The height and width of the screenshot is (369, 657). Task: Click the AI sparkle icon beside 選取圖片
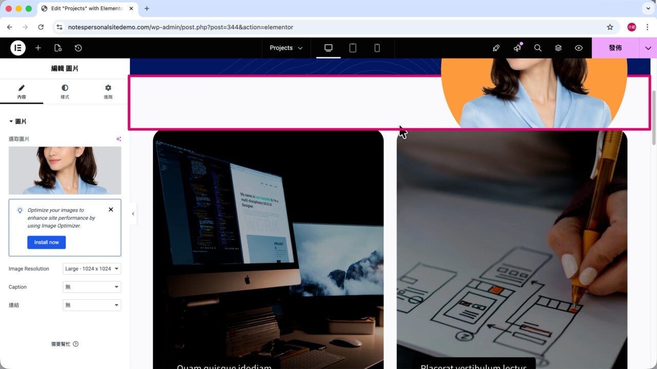pyautogui.click(x=119, y=139)
